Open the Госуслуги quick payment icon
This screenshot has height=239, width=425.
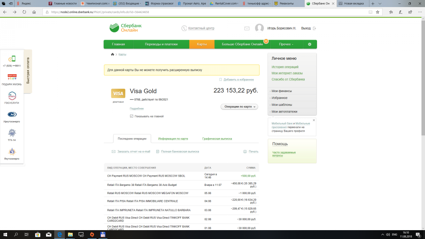[x=12, y=96]
